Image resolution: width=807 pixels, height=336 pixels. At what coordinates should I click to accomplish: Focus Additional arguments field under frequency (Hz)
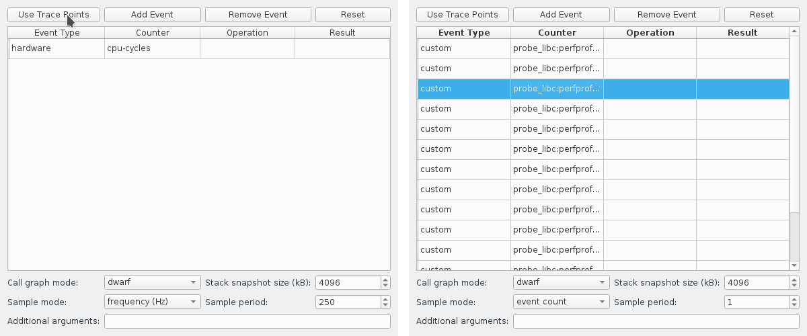pyautogui.click(x=247, y=321)
